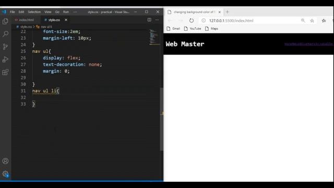Close the 'changing background color' browser tab
Screen dimensions: 334x188
coord(219,12)
